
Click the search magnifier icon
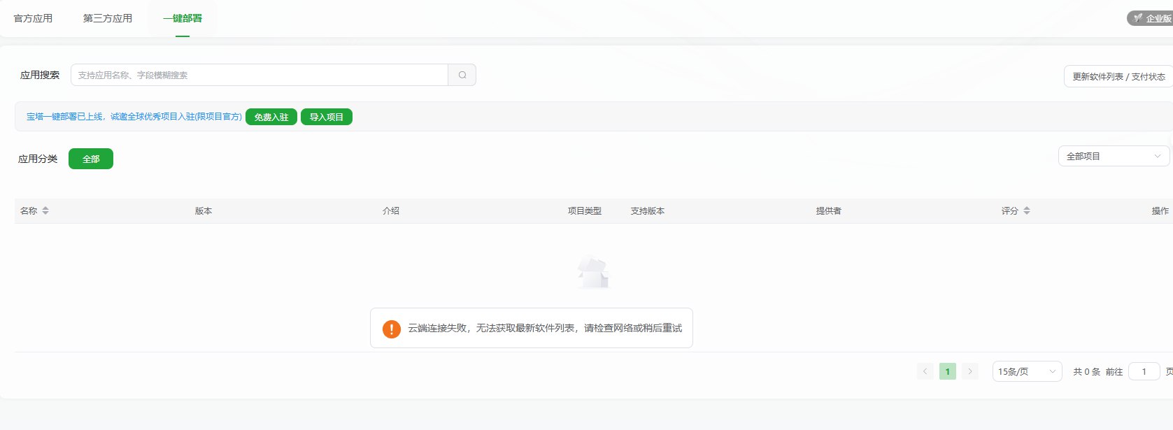(x=462, y=75)
